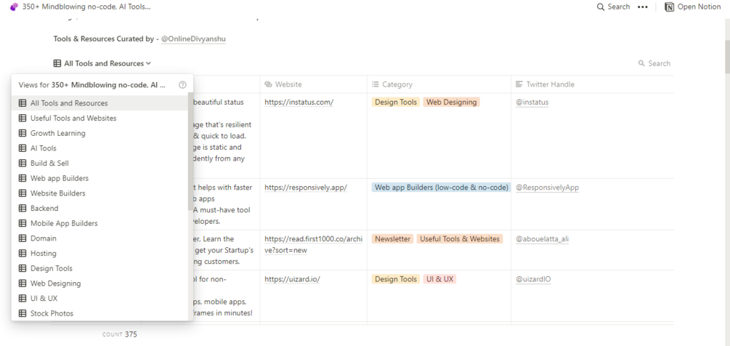The image size is (730, 346).
Task: Click the page emoji icon beside the title
Action: 14,7
